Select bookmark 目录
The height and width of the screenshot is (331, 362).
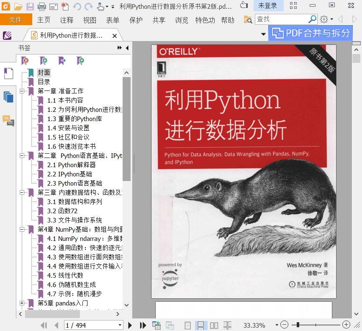44,82
